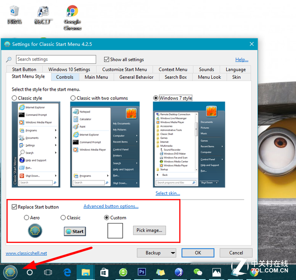Open File Explorer from taskbar
The image size is (296, 280).
pos(86,272)
